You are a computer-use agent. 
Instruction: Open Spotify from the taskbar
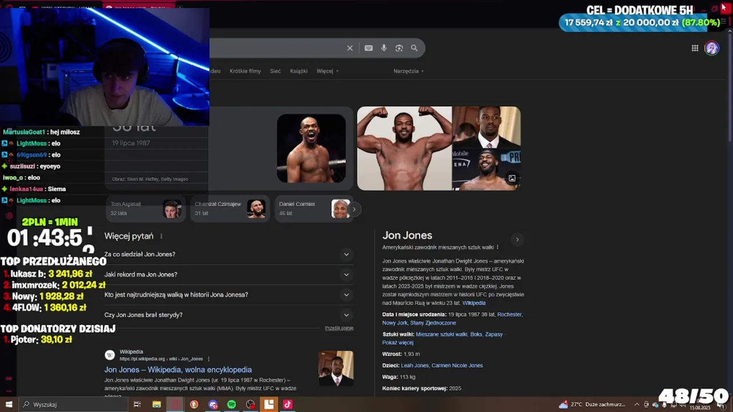[231, 405]
